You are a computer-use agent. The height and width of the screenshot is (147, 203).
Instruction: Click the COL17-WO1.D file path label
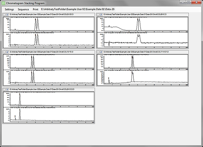coord(136,52)
